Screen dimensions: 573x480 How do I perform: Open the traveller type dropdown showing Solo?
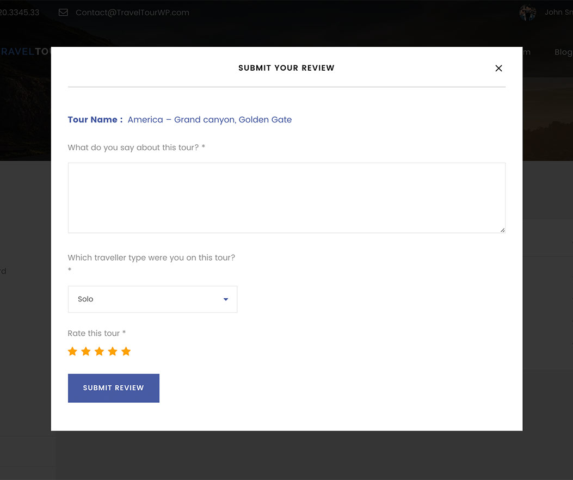(x=152, y=299)
